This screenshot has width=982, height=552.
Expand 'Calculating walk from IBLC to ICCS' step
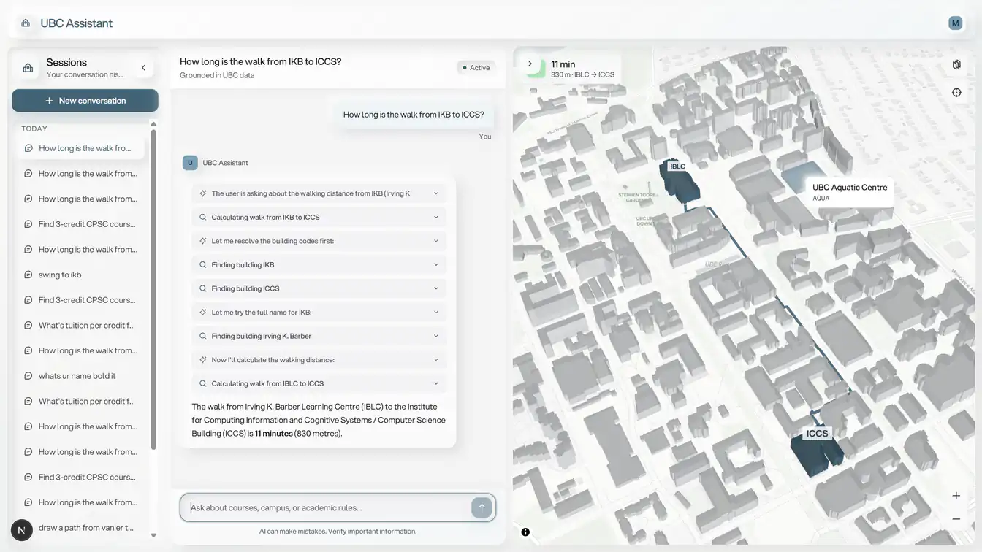coord(319,383)
